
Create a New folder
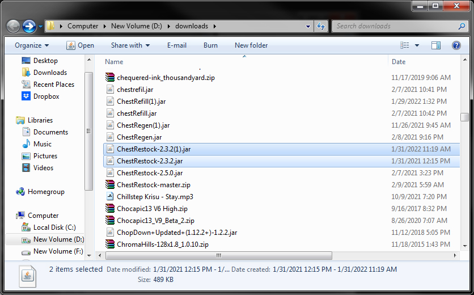pos(251,45)
